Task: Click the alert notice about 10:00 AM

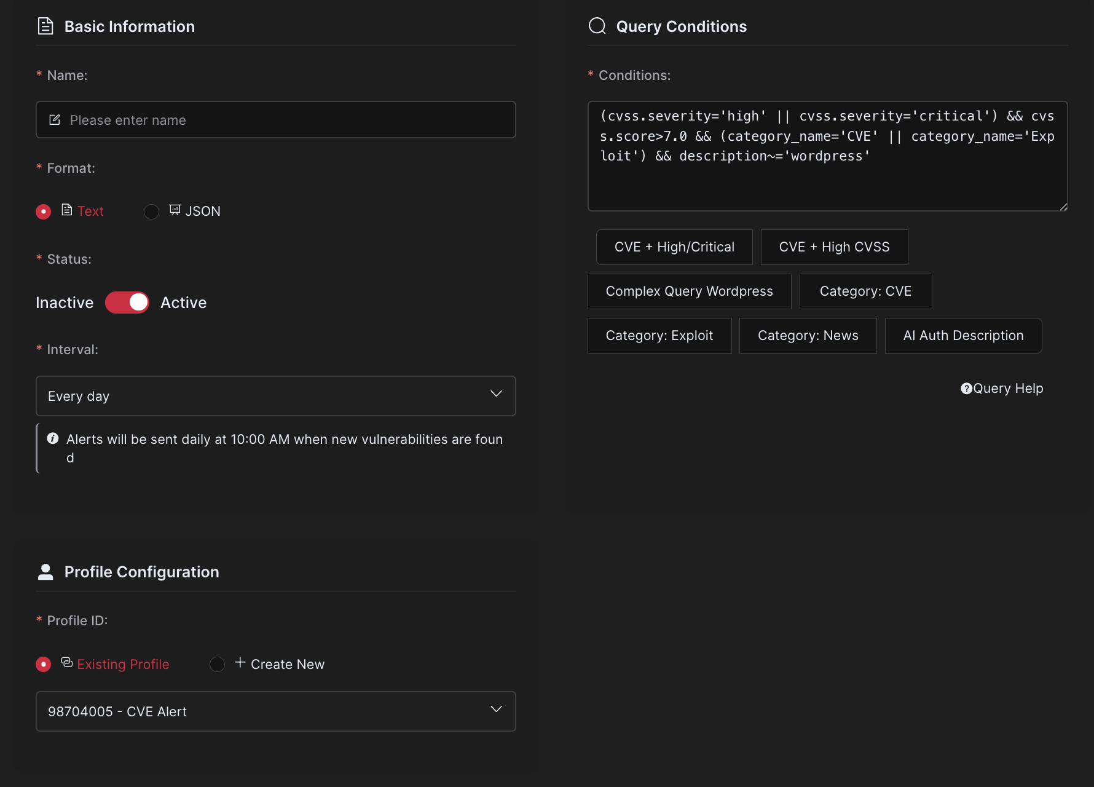Action: 276,448
